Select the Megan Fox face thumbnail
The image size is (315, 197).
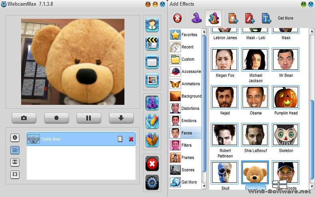coord(224,59)
